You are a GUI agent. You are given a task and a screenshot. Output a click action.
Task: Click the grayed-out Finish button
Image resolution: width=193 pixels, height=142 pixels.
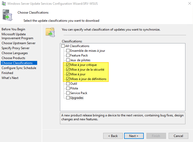(156, 136)
